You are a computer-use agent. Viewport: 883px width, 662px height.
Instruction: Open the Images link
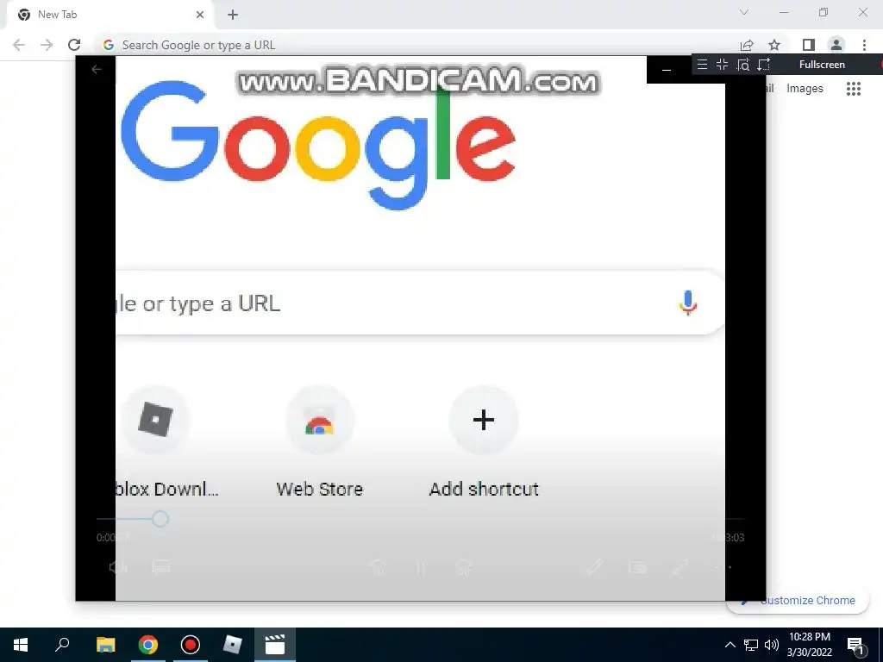coord(805,89)
